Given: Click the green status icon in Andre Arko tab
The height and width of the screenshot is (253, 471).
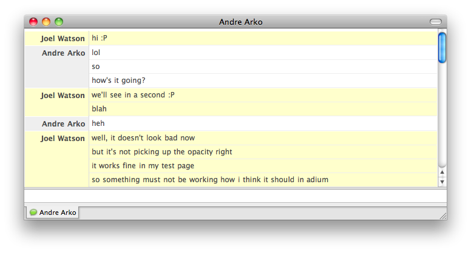Looking at the screenshot, I should tap(33, 212).
